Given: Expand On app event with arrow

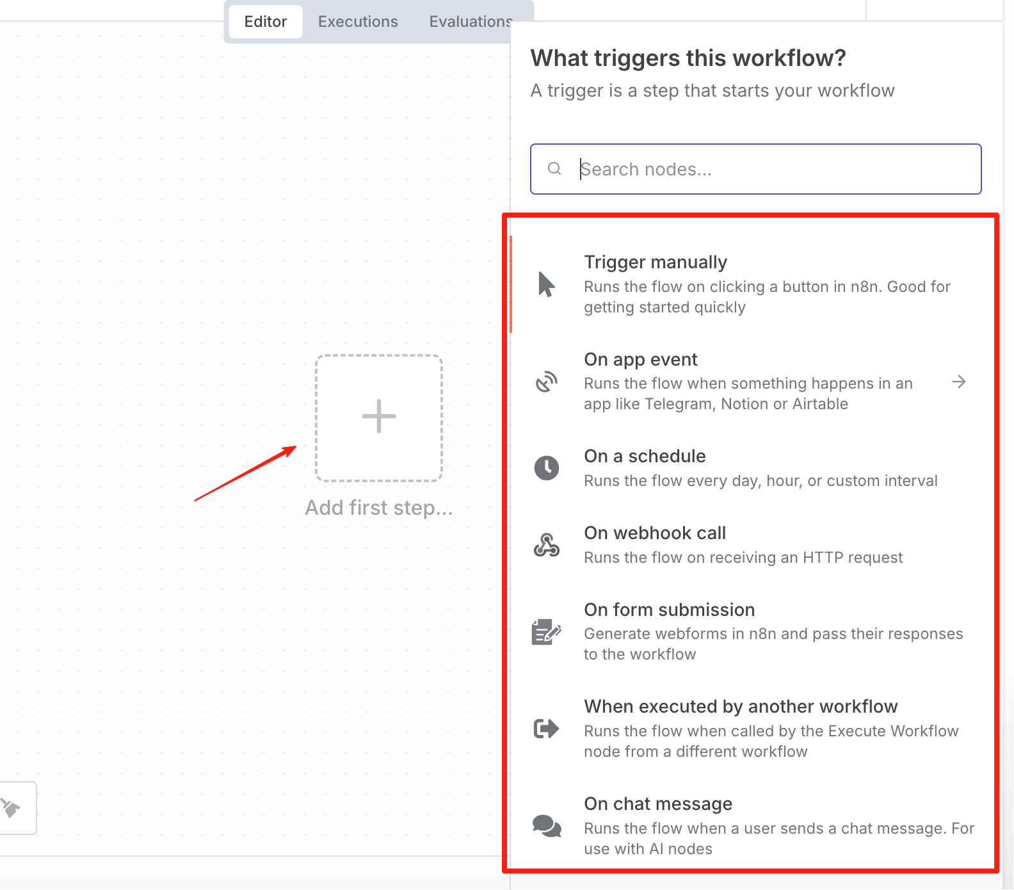Looking at the screenshot, I should 958,382.
